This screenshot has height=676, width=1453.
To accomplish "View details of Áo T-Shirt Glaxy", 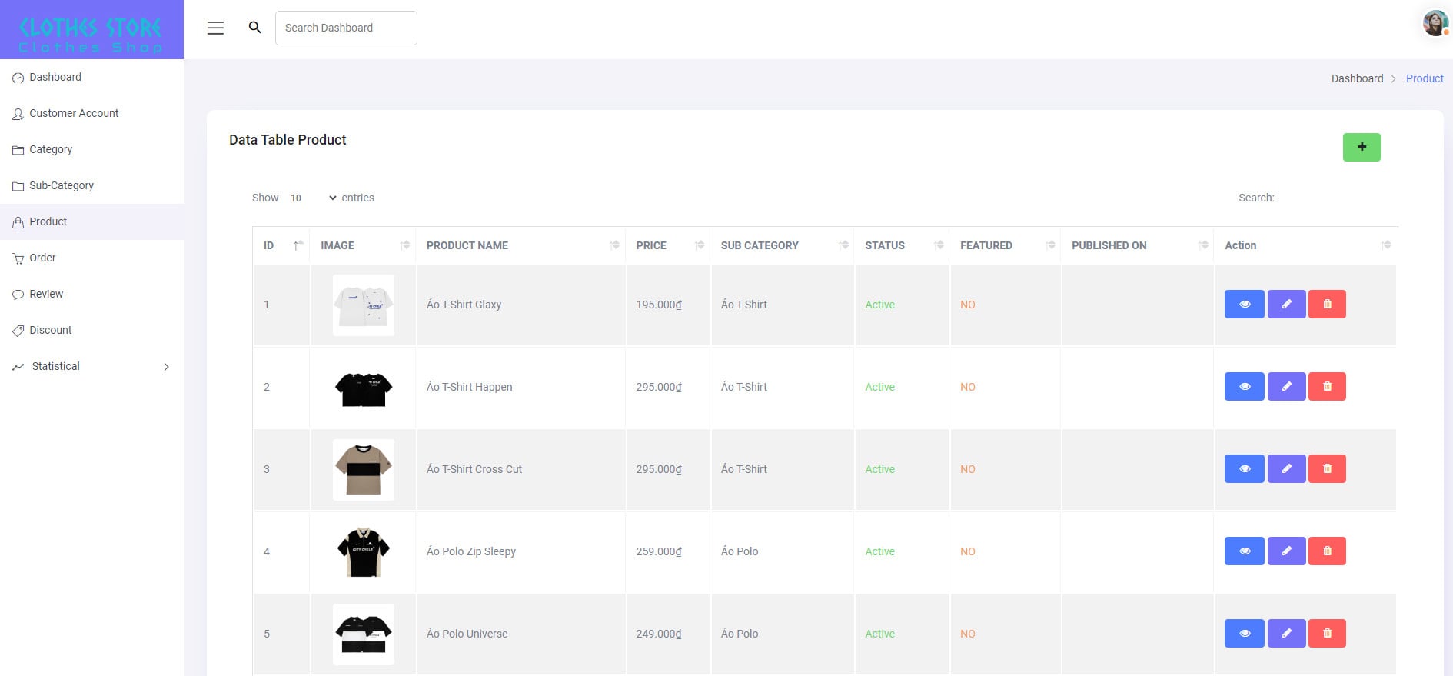I will 1244,305.
